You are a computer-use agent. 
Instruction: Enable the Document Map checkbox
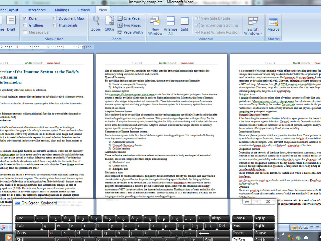[55, 18]
